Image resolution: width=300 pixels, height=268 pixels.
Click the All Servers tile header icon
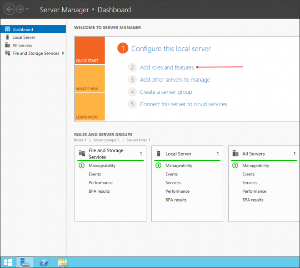pyautogui.click(x=235, y=154)
